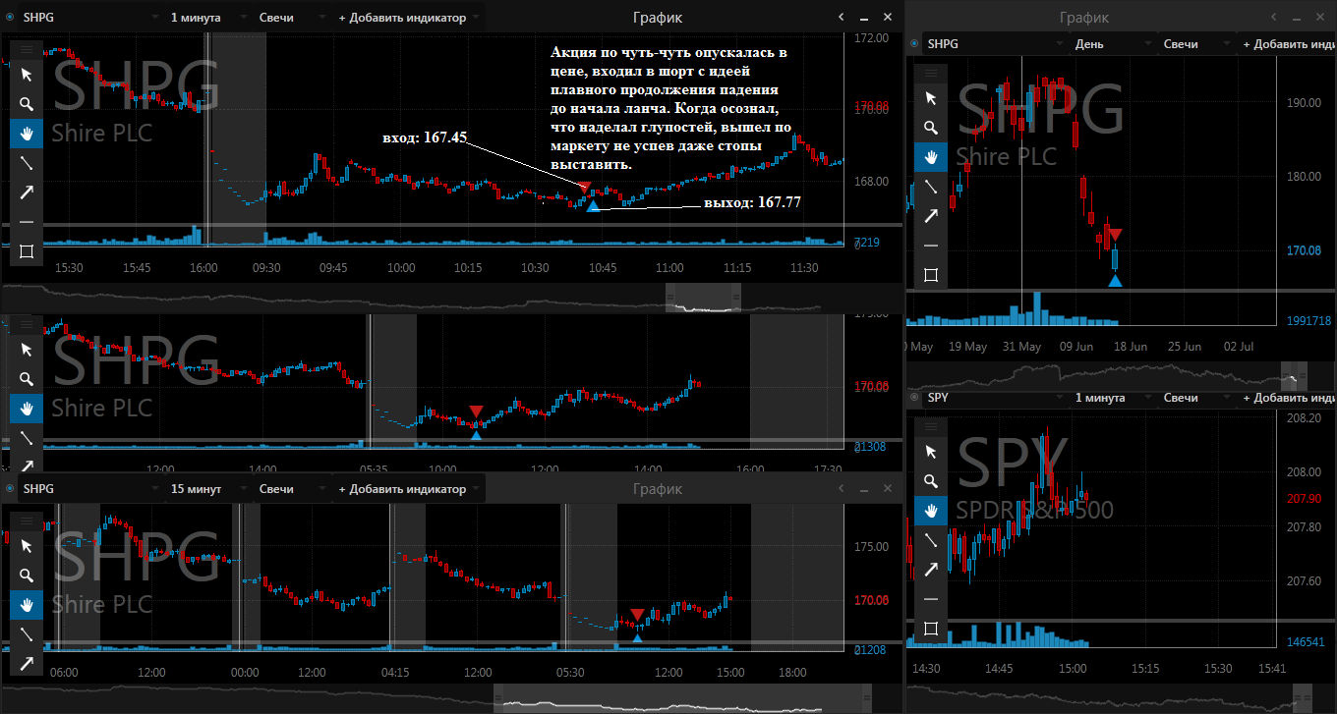Open SHPG ticker dropdown in the 1 минута chart
1337x714 pixels.
pyautogui.click(x=89, y=17)
